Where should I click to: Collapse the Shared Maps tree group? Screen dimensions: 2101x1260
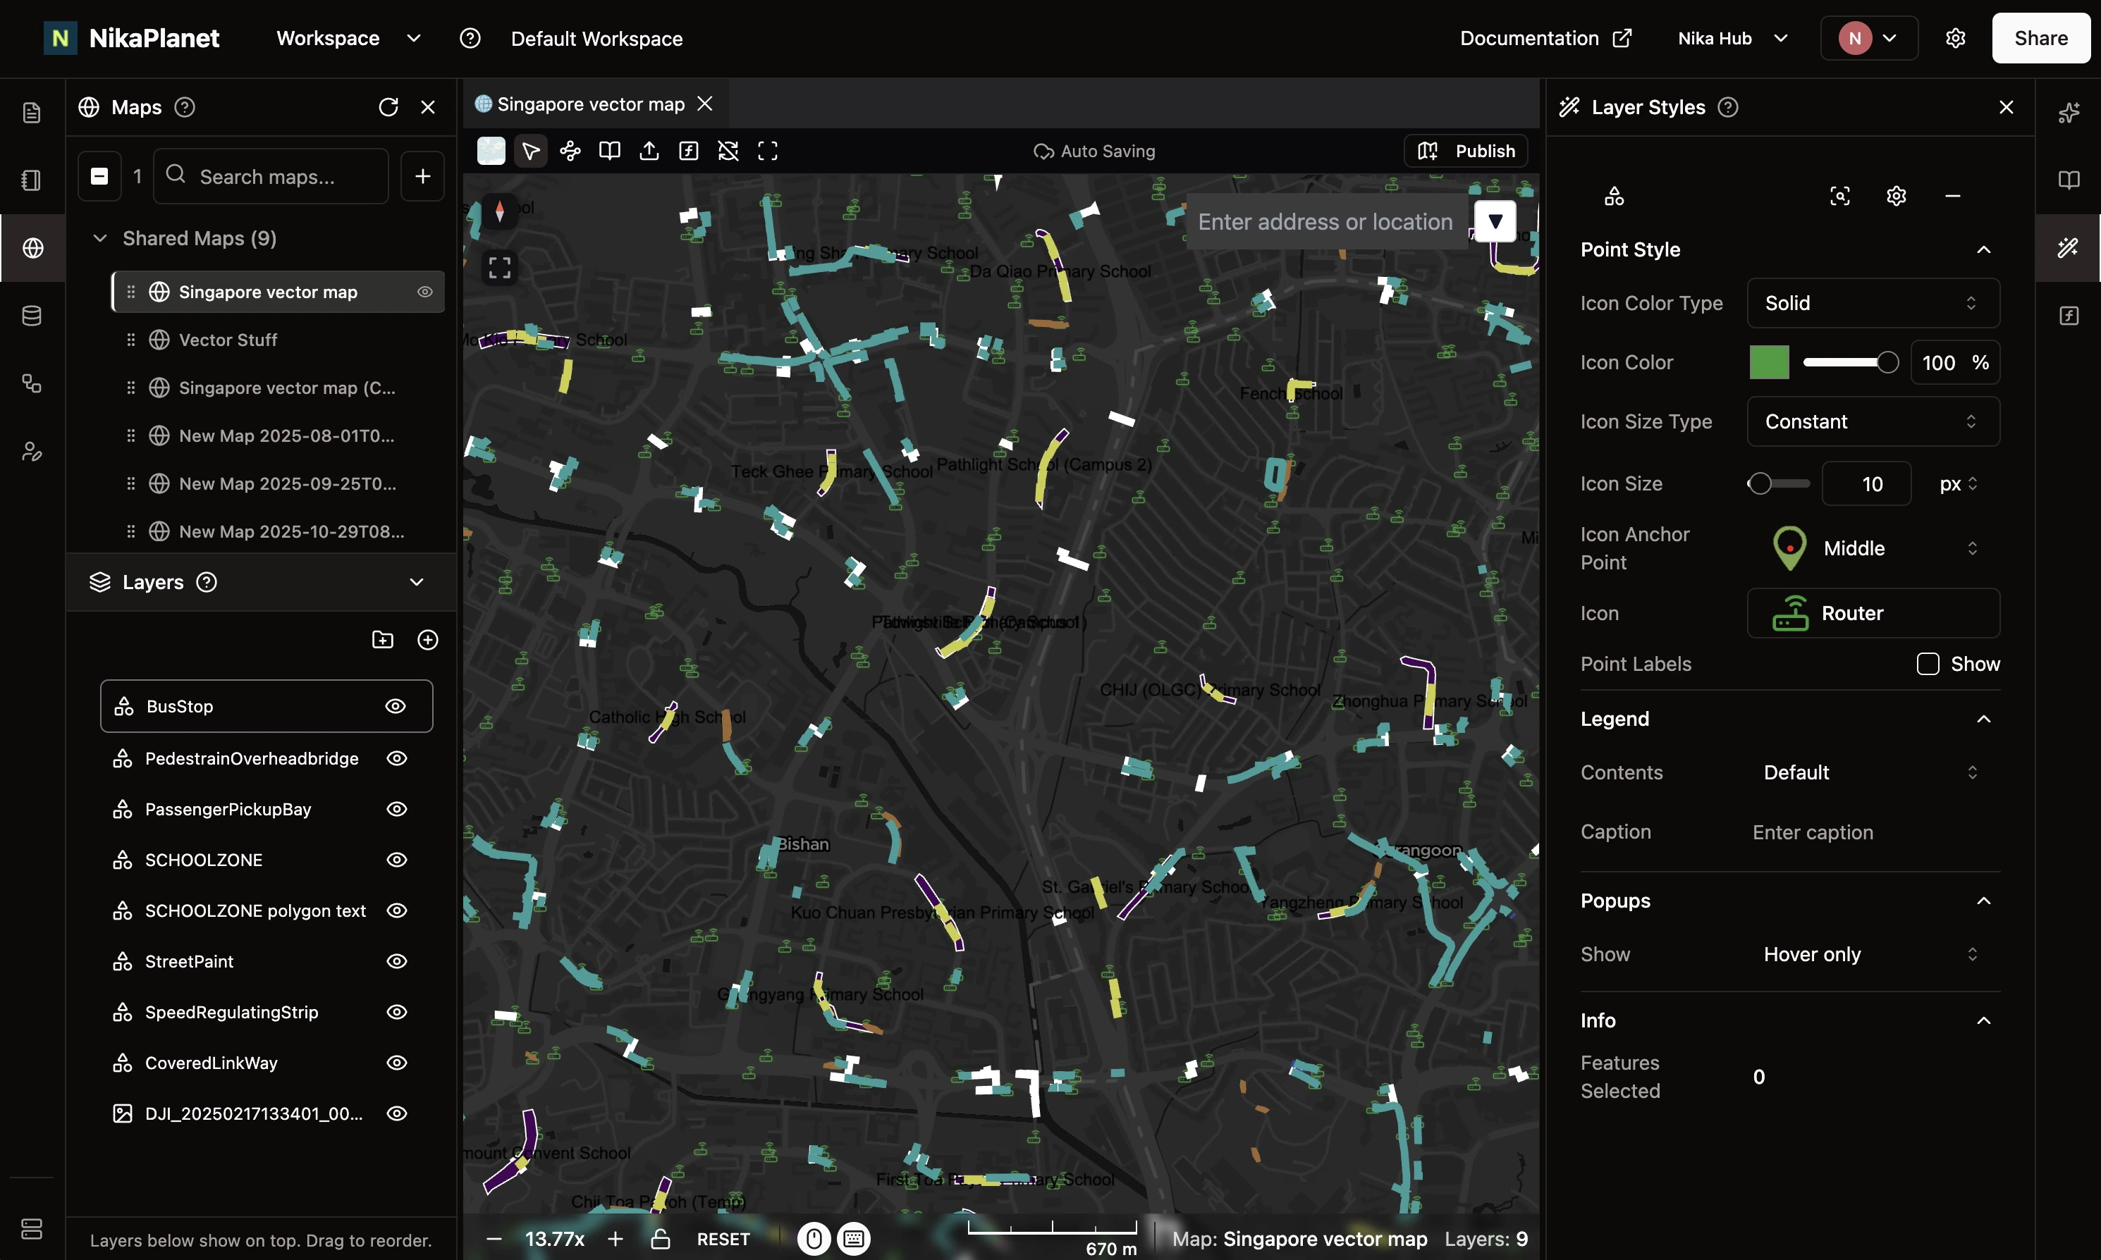coord(100,239)
